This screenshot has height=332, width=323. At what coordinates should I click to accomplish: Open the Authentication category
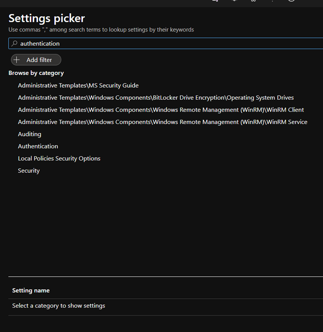coord(38,146)
